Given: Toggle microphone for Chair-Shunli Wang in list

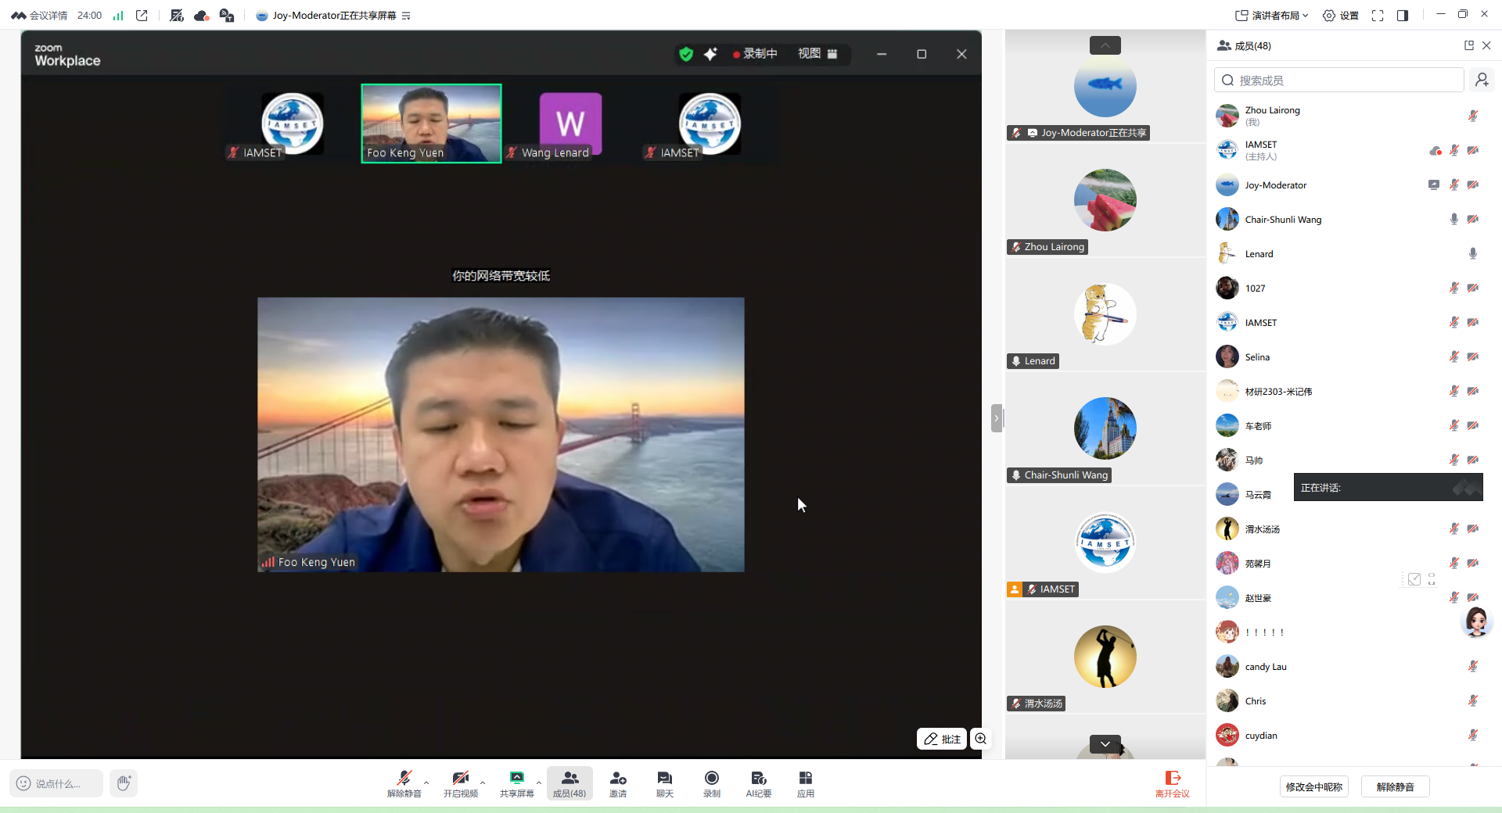Looking at the screenshot, I should [x=1453, y=220].
